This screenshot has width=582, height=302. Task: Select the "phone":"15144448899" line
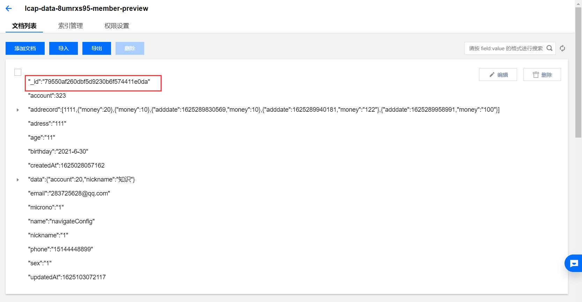[x=61, y=249]
